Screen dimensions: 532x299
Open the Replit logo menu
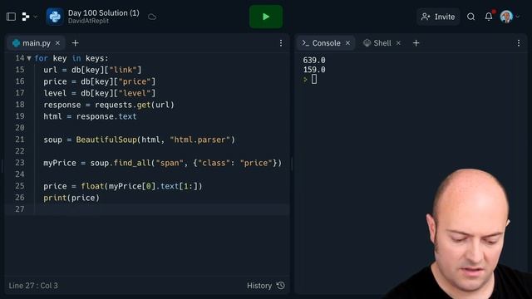click(x=29, y=17)
